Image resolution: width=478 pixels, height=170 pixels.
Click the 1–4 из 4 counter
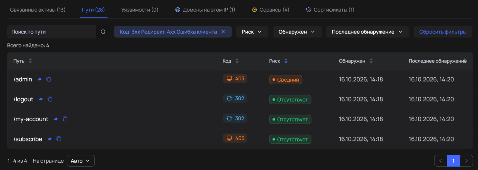point(17,161)
